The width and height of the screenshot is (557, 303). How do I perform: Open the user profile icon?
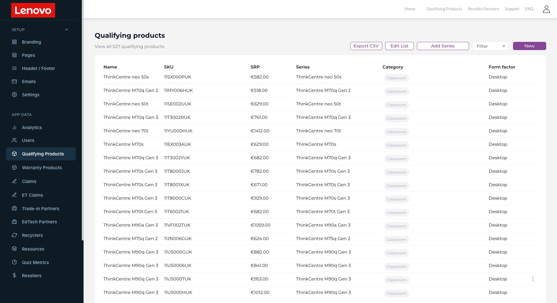pyautogui.click(x=546, y=9)
